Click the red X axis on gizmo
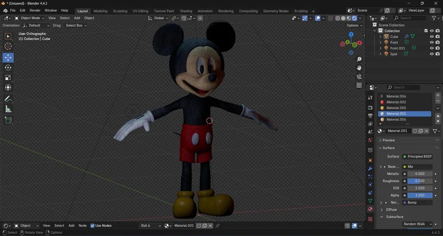This screenshot has width=443, height=236. point(359,43)
